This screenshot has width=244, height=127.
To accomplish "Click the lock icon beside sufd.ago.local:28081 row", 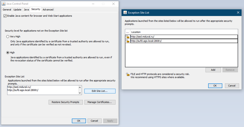I will tap(127, 41).
